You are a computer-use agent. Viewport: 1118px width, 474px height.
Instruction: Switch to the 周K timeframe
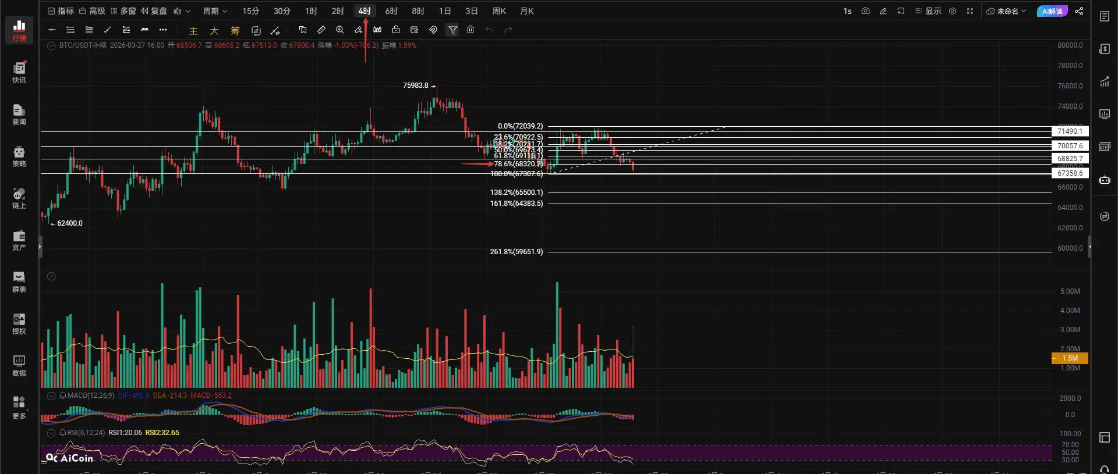coord(499,11)
